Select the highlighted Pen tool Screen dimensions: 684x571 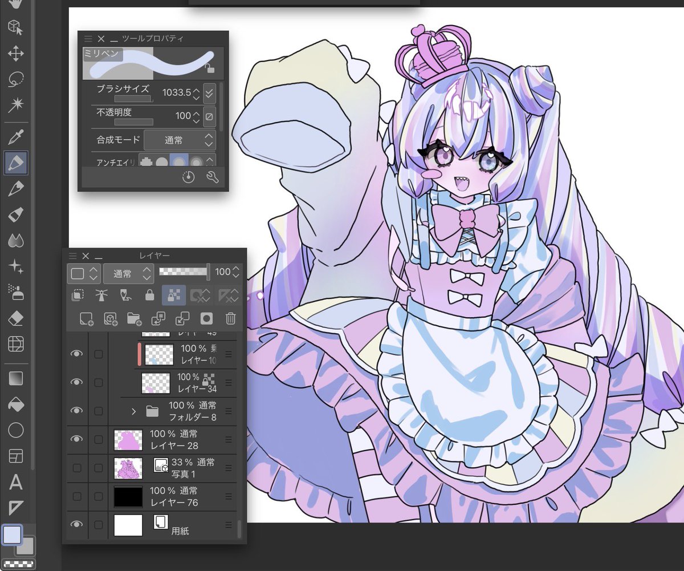pyautogui.click(x=15, y=163)
